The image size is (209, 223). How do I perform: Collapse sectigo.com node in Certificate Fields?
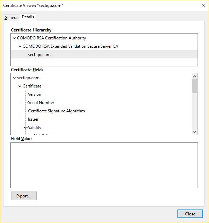pyautogui.click(x=14, y=78)
